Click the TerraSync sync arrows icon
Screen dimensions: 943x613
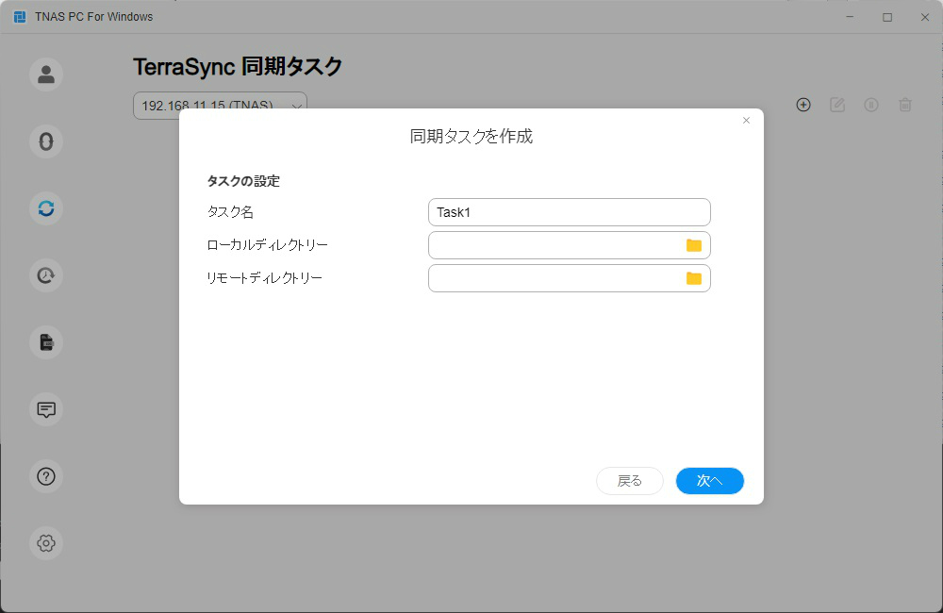pos(46,208)
